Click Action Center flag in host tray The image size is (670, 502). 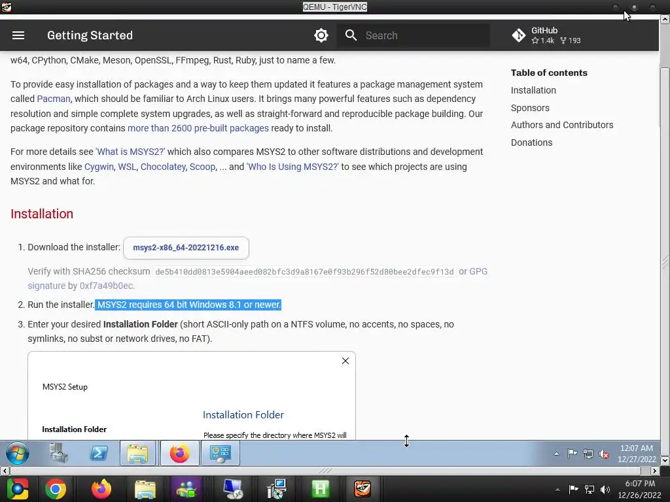click(573, 489)
